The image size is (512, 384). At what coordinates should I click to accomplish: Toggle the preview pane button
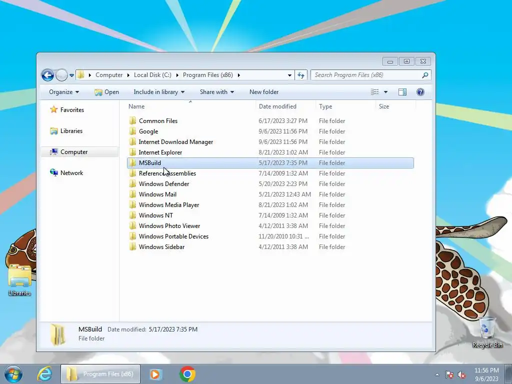402,92
